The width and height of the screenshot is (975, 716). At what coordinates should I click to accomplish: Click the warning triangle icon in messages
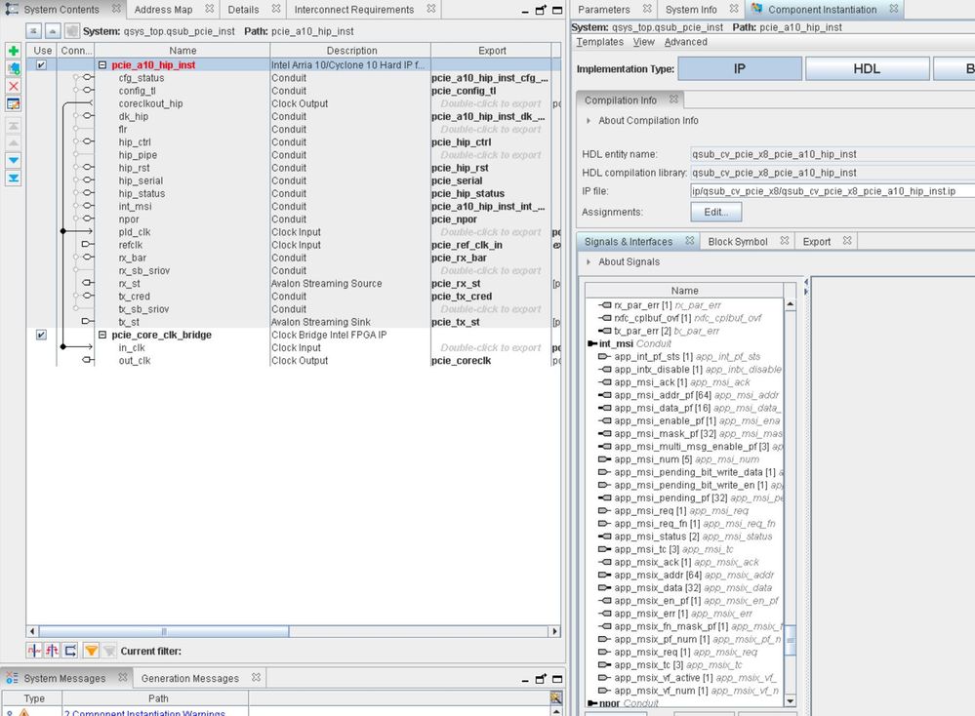(x=23, y=712)
